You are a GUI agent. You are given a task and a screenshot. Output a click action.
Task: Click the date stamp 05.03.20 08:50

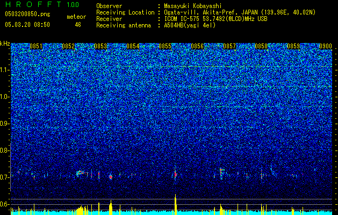(x=27, y=25)
